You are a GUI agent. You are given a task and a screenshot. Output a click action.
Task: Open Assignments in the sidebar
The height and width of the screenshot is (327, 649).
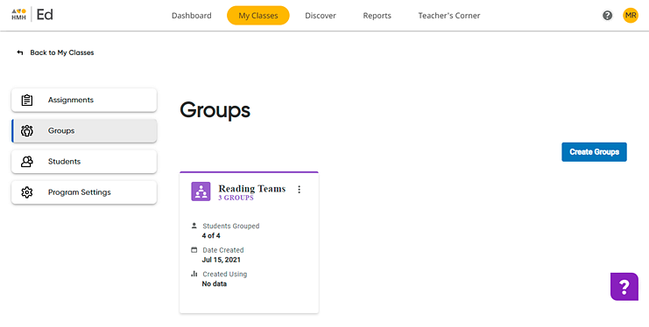[84, 100]
